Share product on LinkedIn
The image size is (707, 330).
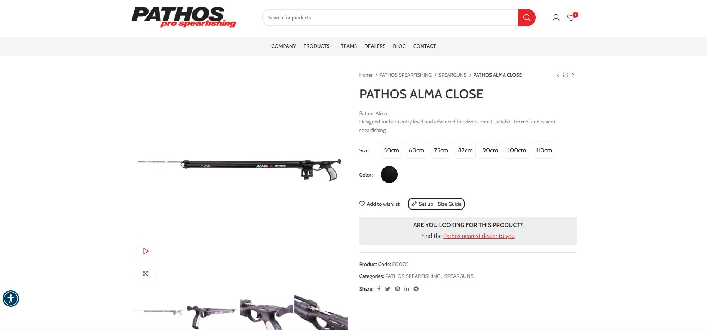[407, 289]
